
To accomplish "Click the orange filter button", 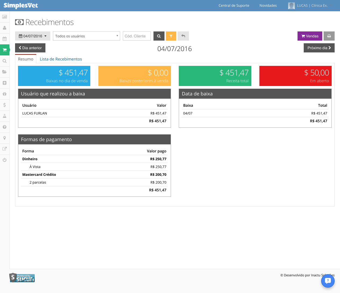I will click(x=171, y=36).
